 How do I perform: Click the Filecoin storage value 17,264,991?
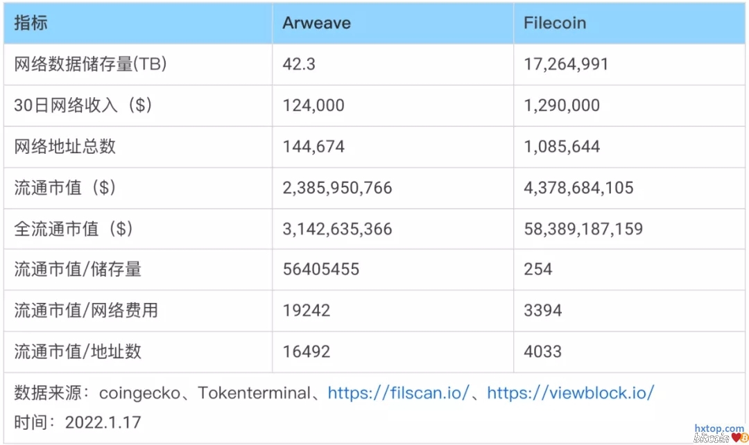566,64
